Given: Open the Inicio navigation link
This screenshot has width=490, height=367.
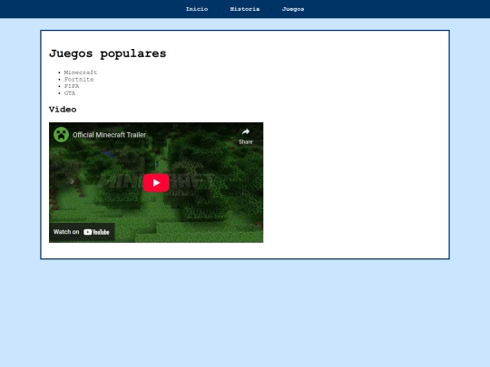Looking at the screenshot, I should [x=197, y=9].
